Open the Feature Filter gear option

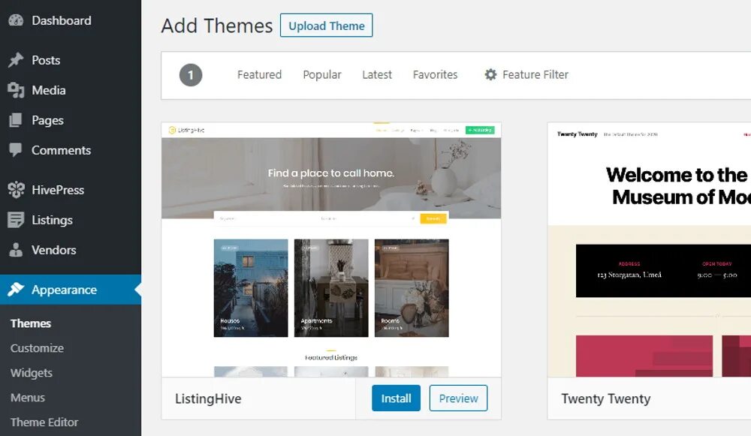[491, 75]
